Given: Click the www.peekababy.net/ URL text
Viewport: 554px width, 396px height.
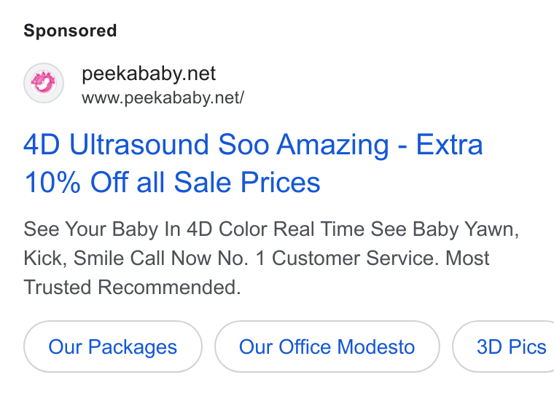Looking at the screenshot, I should click(x=163, y=98).
